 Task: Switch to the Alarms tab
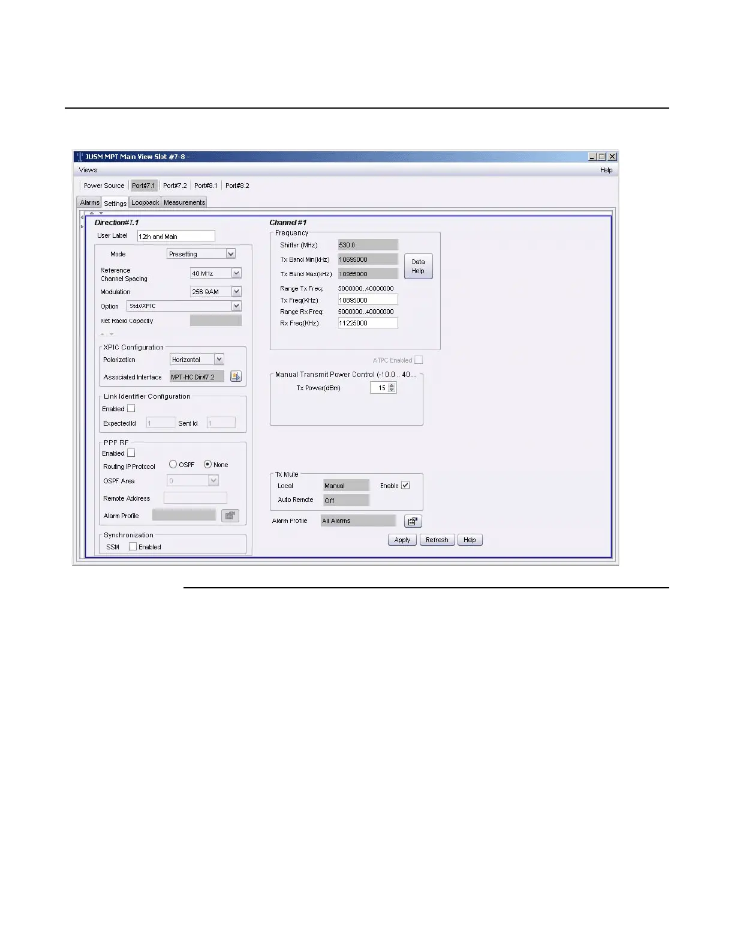coord(89,202)
